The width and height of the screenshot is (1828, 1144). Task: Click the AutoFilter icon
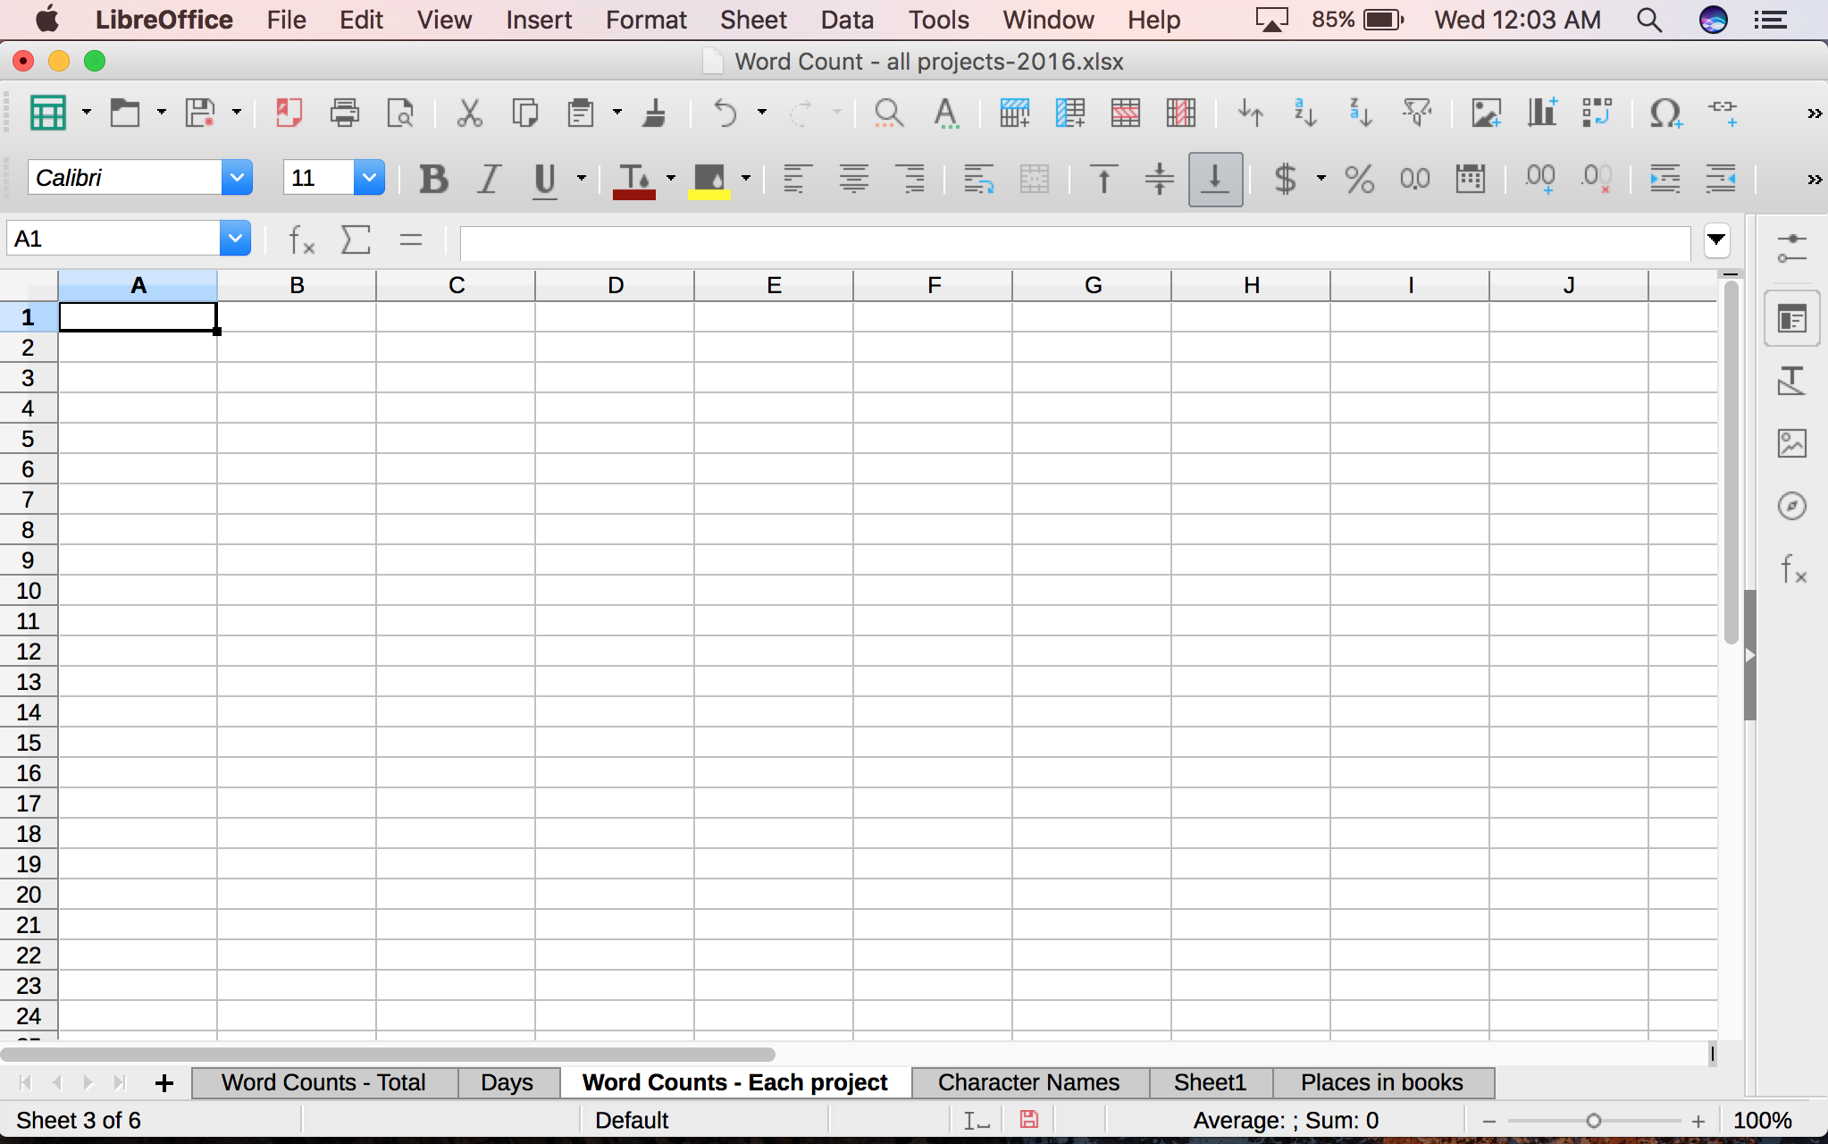click(1416, 112)
